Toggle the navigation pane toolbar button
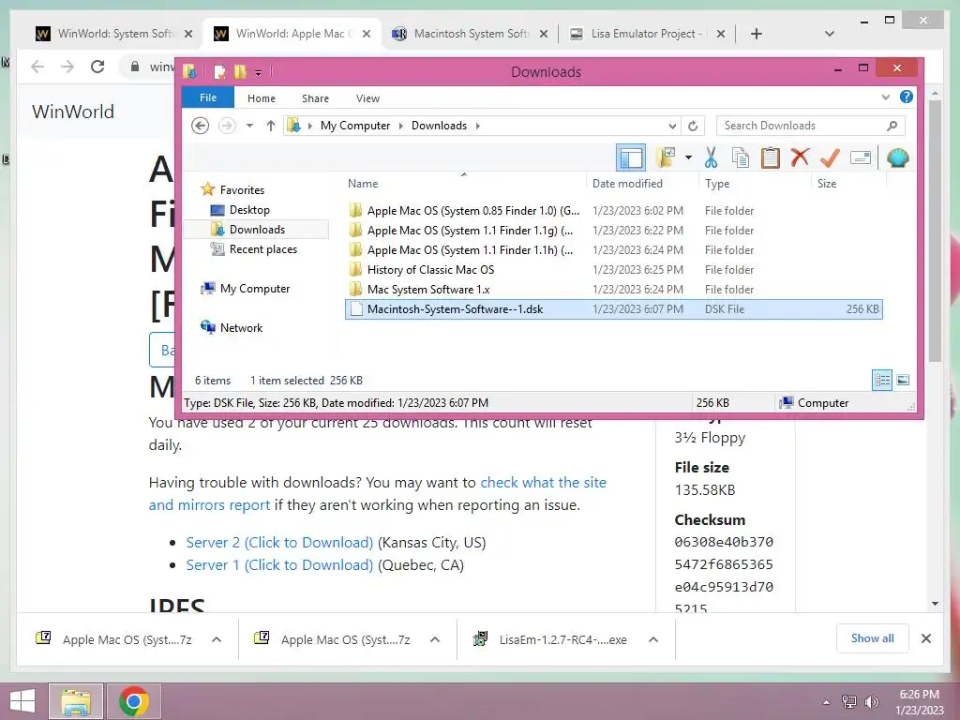The width and height of the screenshot is (960, 720). click(631, 157)
